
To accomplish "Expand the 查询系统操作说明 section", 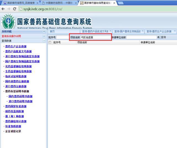I will (44, 36).
